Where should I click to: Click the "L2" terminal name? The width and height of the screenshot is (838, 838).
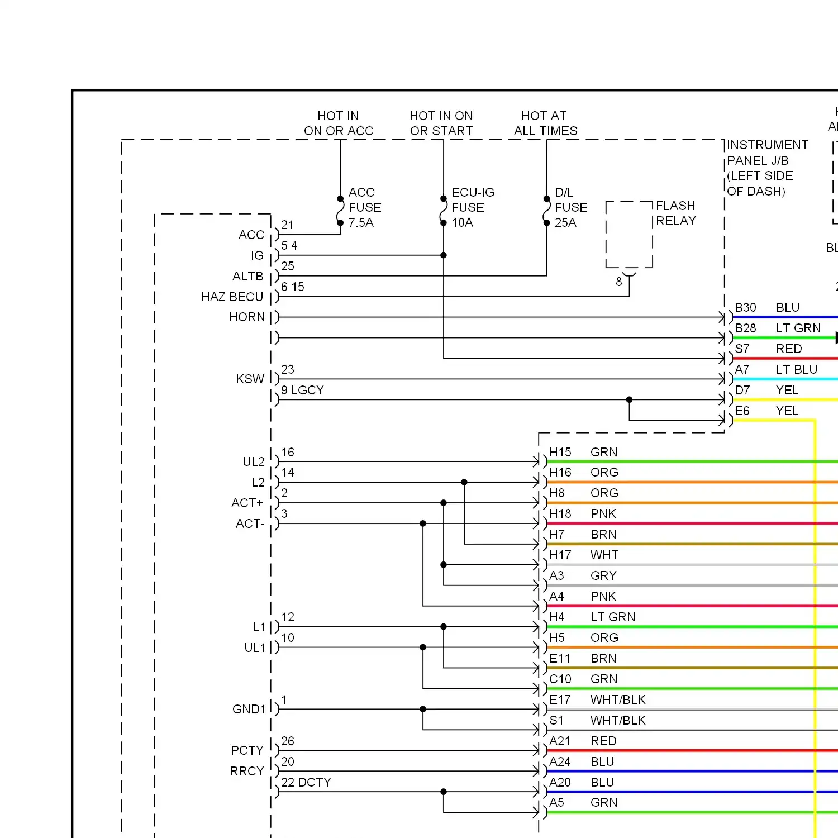[258, 482]
